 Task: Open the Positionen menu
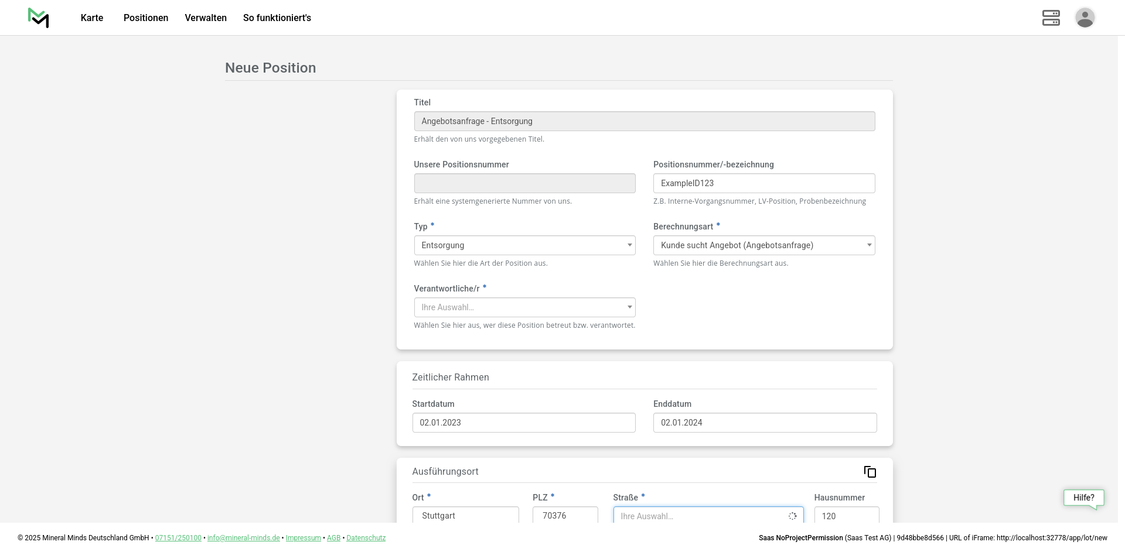[146, 18]
